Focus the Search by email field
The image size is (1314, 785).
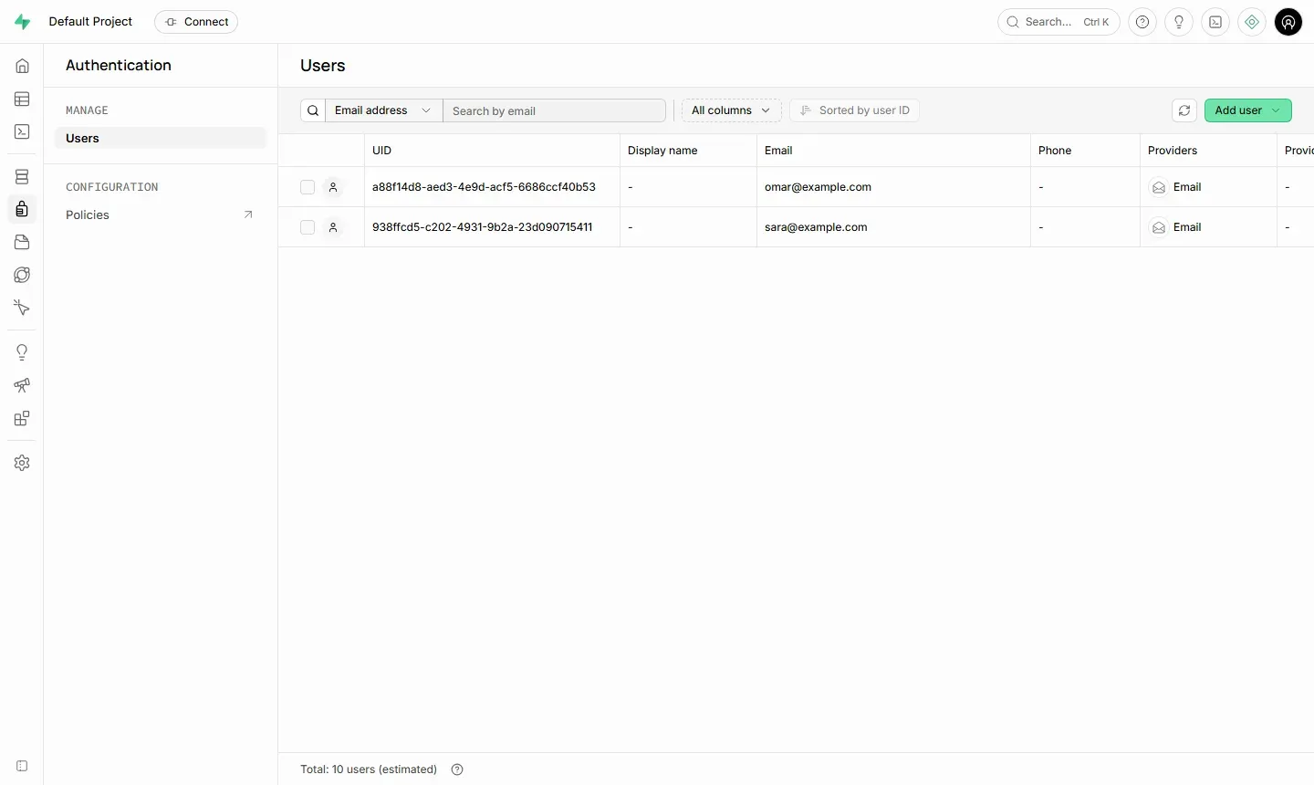click(554, 110)
